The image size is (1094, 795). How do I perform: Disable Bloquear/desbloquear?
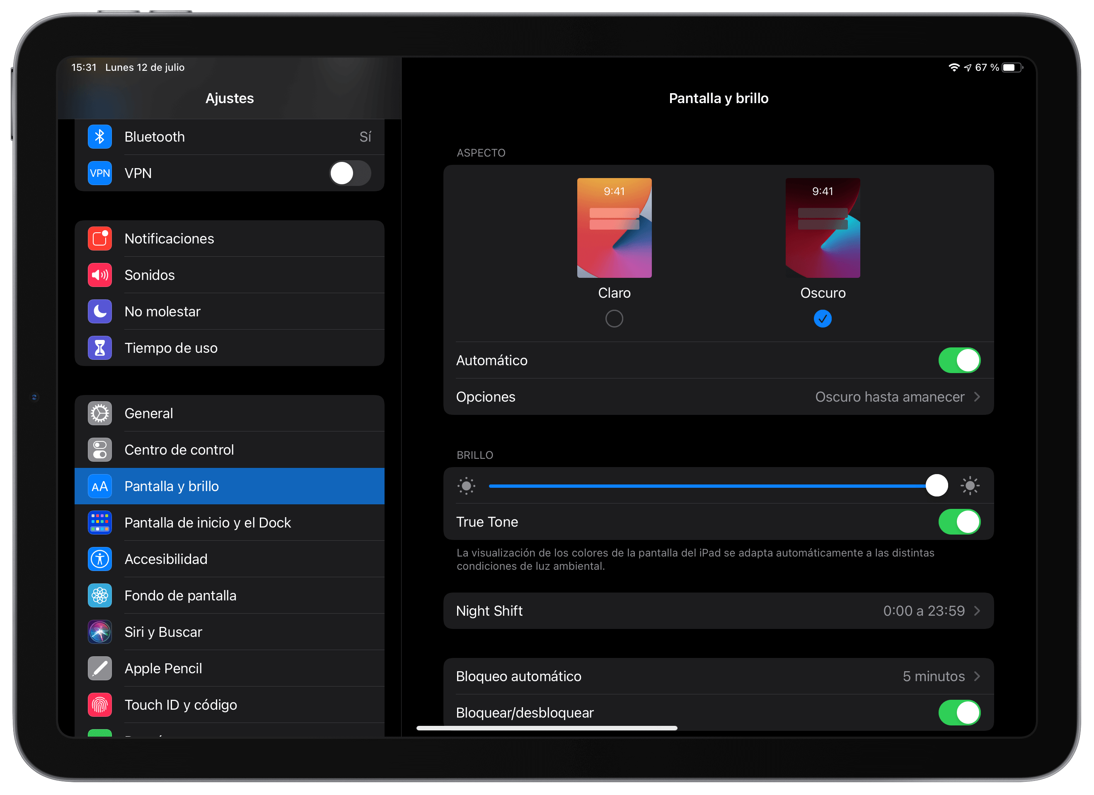click(x=959, y=713)
